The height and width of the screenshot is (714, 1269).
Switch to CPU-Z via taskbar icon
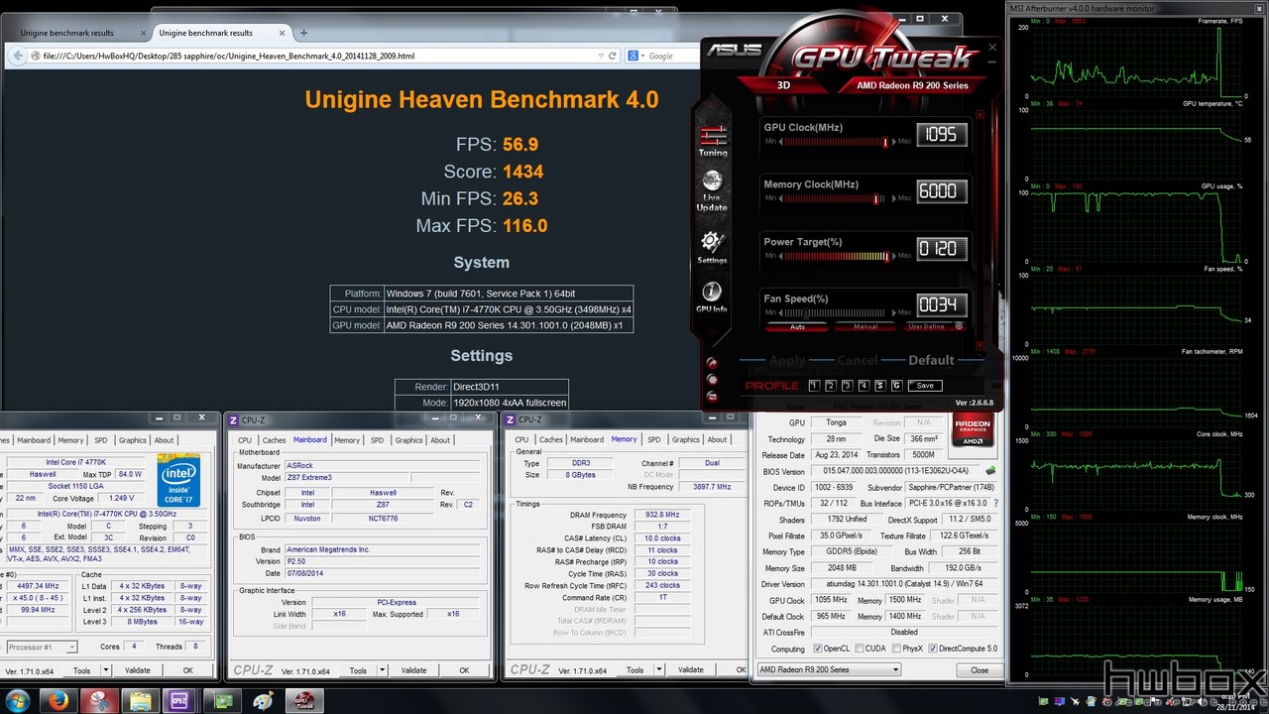point(180,700)
